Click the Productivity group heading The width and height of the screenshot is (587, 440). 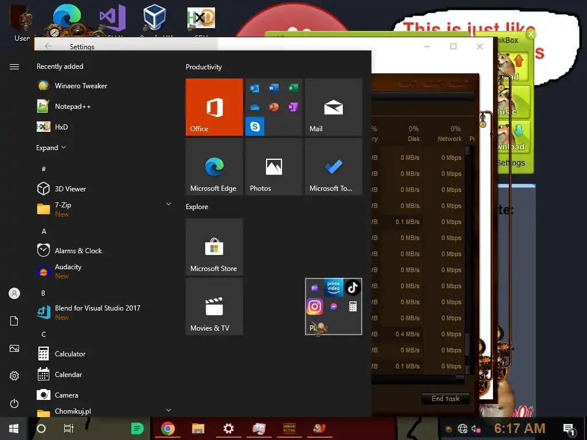[204, 67]
